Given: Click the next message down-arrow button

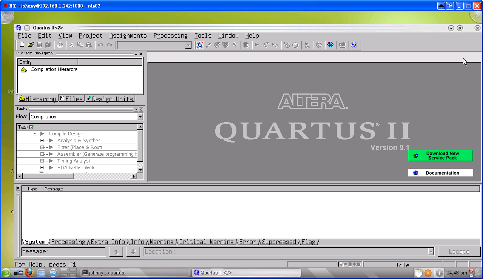Looking at the screenshot, I should point(133,251).
